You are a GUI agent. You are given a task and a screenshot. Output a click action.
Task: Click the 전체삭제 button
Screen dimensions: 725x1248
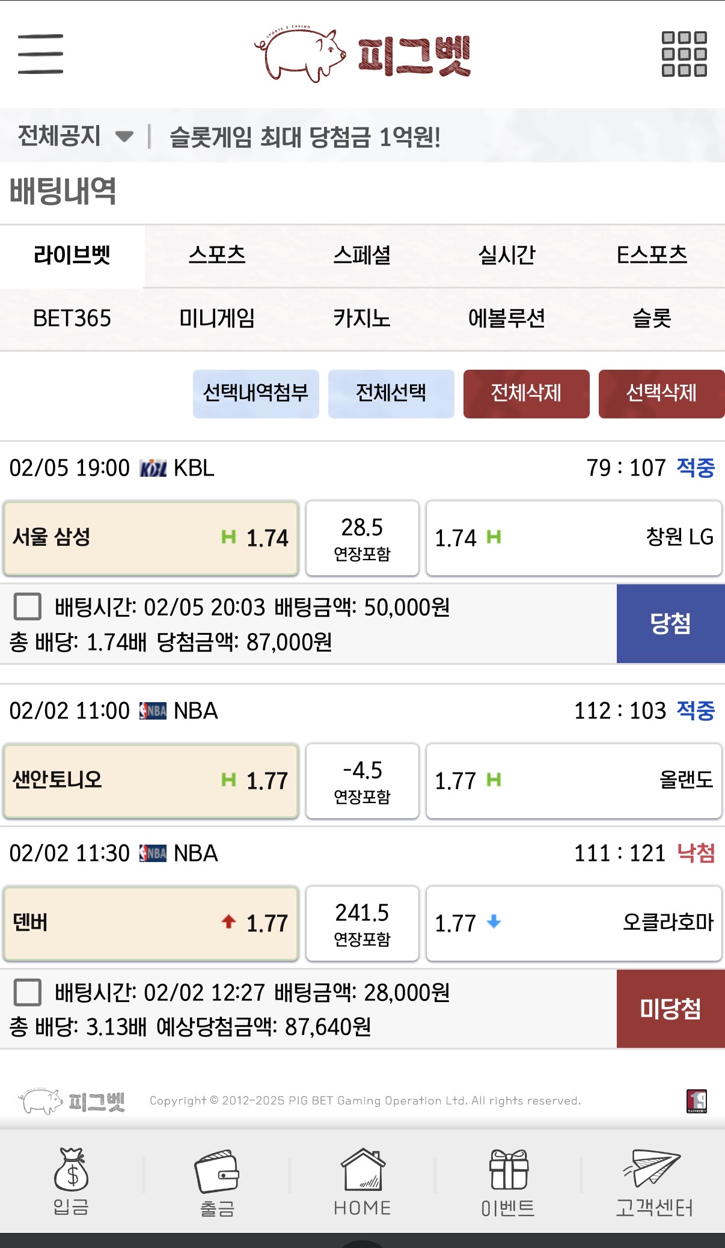pos(526,394)
